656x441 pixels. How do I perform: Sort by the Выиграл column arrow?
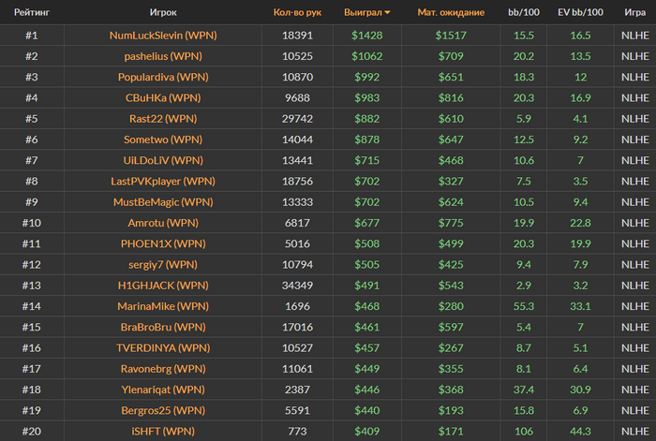[387, 12]
